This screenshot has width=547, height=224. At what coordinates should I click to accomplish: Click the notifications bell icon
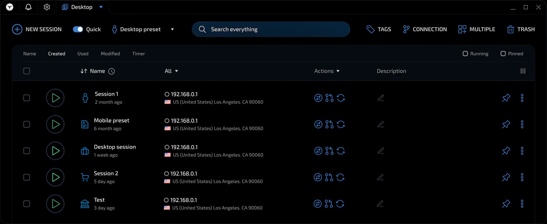(28, 7)
